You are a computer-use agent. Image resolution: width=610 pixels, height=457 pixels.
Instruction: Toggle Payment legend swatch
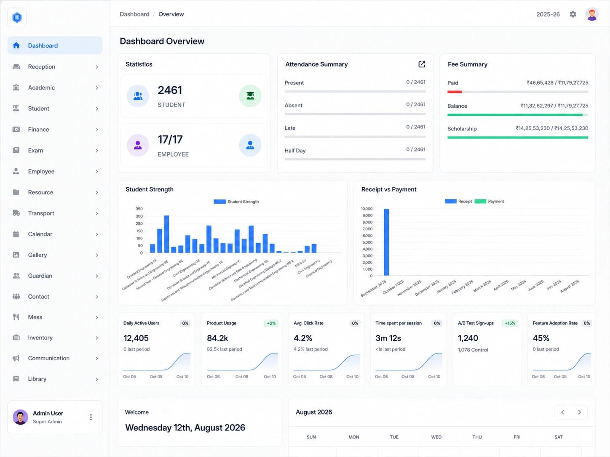(481, 201)
